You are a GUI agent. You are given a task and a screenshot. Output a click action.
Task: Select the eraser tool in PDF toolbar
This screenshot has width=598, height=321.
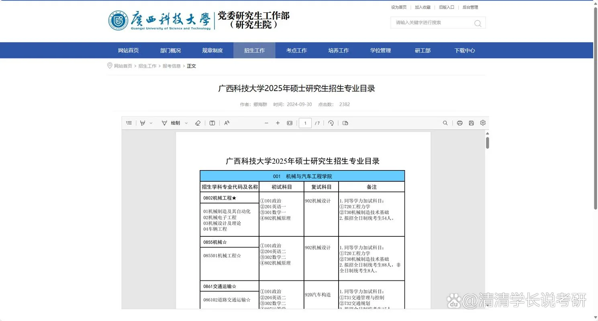pyautogui.click(x=198, y=123)
